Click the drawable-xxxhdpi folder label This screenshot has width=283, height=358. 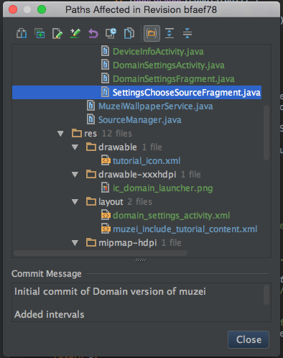(137, 175)
